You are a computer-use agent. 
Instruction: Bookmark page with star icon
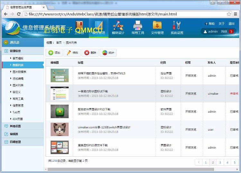(x=229, y=14)
